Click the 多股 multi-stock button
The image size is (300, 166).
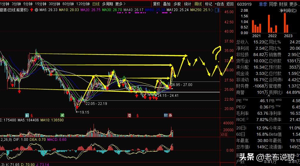[x=177, y=4]
